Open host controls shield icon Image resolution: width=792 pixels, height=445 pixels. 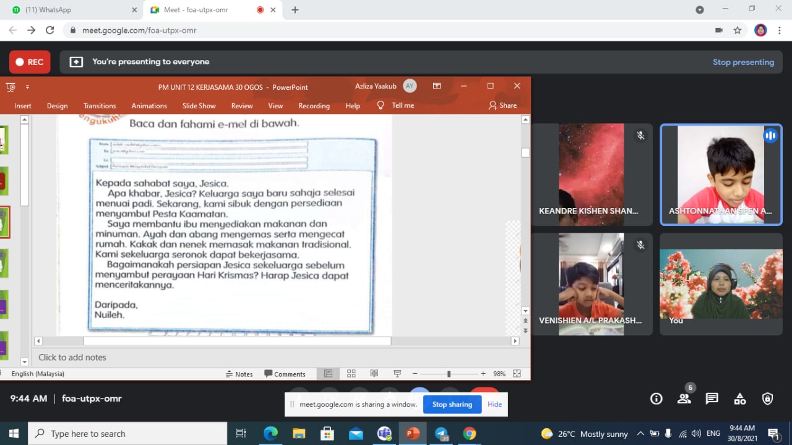click(767, 399)
